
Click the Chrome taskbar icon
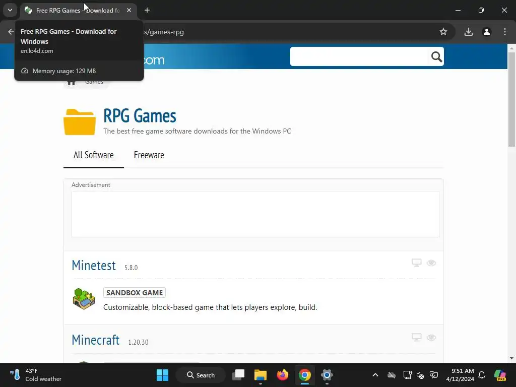[x=305, y=375]
